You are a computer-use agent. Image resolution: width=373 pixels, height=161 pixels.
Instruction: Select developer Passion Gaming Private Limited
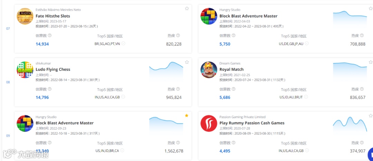242,117
